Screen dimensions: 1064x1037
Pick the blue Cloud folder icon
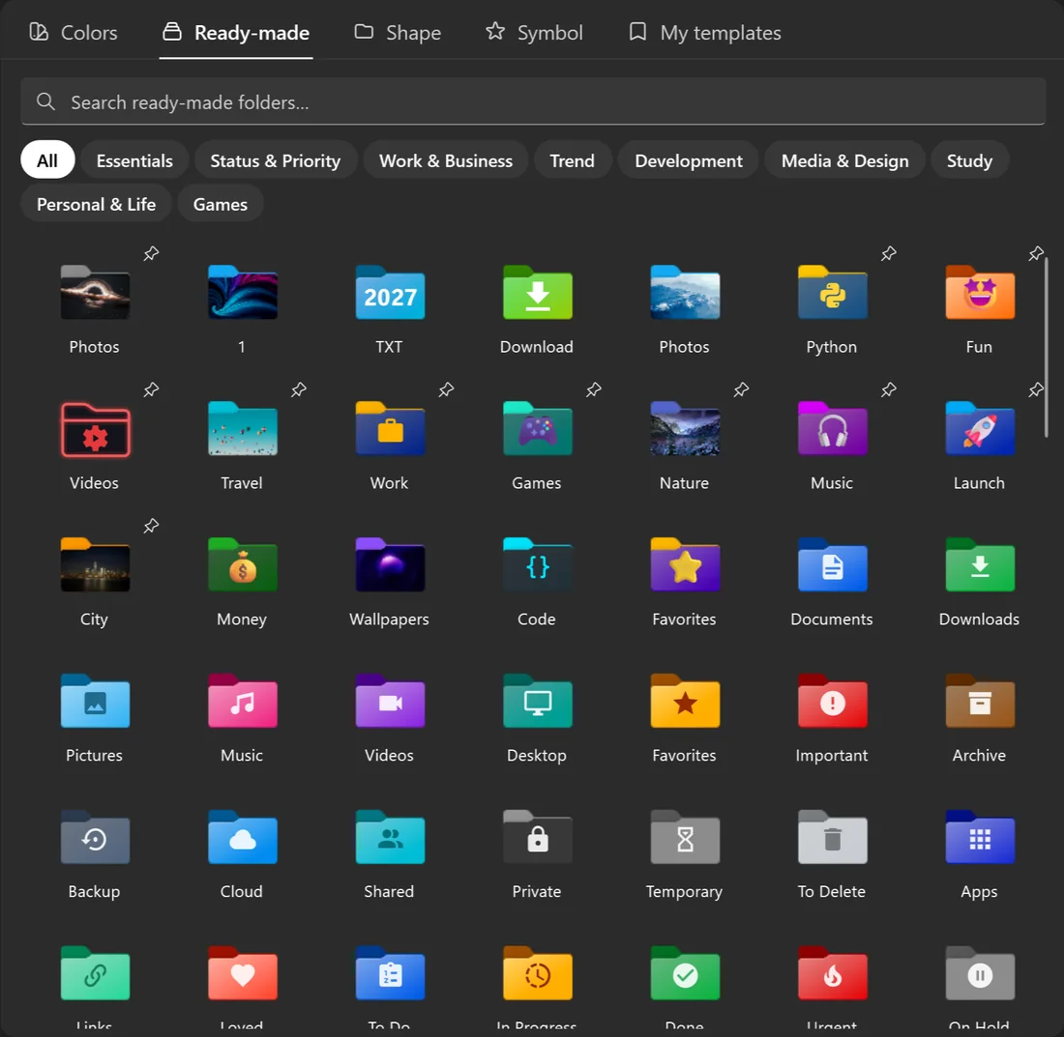click(242, 839)
